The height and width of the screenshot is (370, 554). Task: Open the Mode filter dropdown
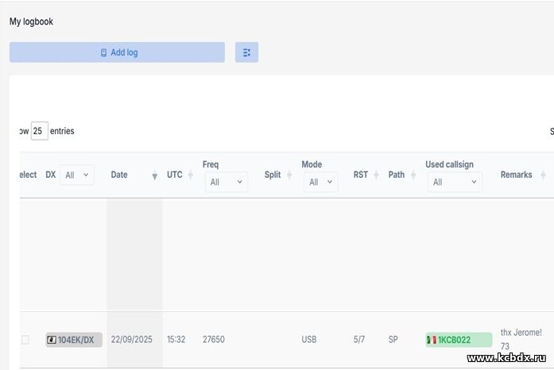pyautogui.click(x=320, y=182)
